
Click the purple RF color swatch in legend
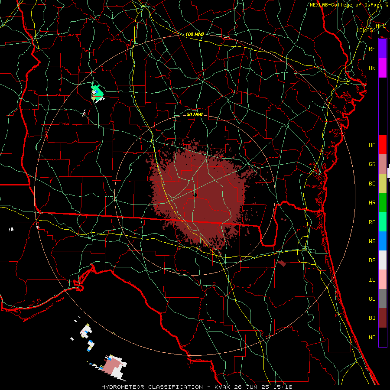383,49
